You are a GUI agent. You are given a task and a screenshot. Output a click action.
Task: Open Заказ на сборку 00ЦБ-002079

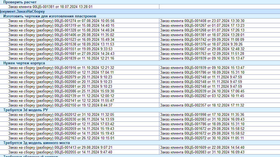click(x=60, y=77)
